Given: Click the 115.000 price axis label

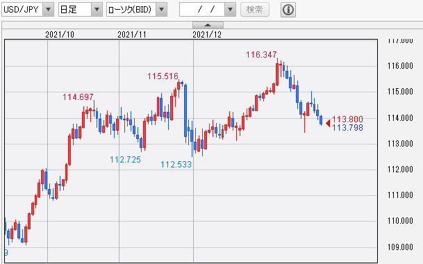Looking at the screenshot, I should coord(400,92).
